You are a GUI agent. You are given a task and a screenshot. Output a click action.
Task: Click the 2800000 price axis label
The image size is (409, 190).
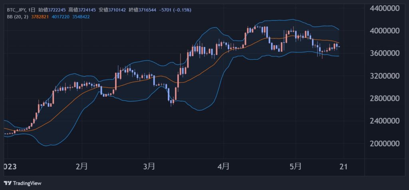click(385, 99)
